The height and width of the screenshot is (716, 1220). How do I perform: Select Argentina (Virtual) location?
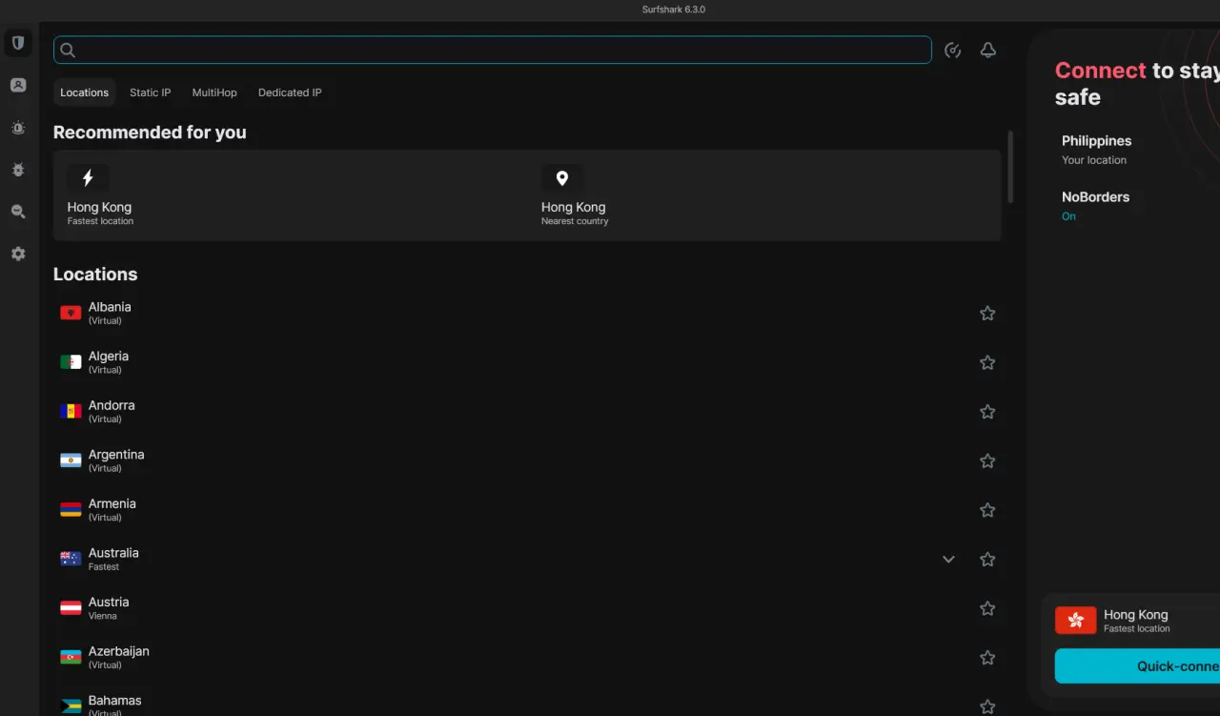coord(527,460)
